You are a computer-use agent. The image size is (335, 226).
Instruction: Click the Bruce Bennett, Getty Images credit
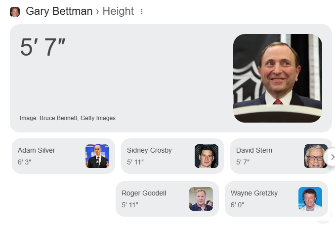tap(78, 118)
